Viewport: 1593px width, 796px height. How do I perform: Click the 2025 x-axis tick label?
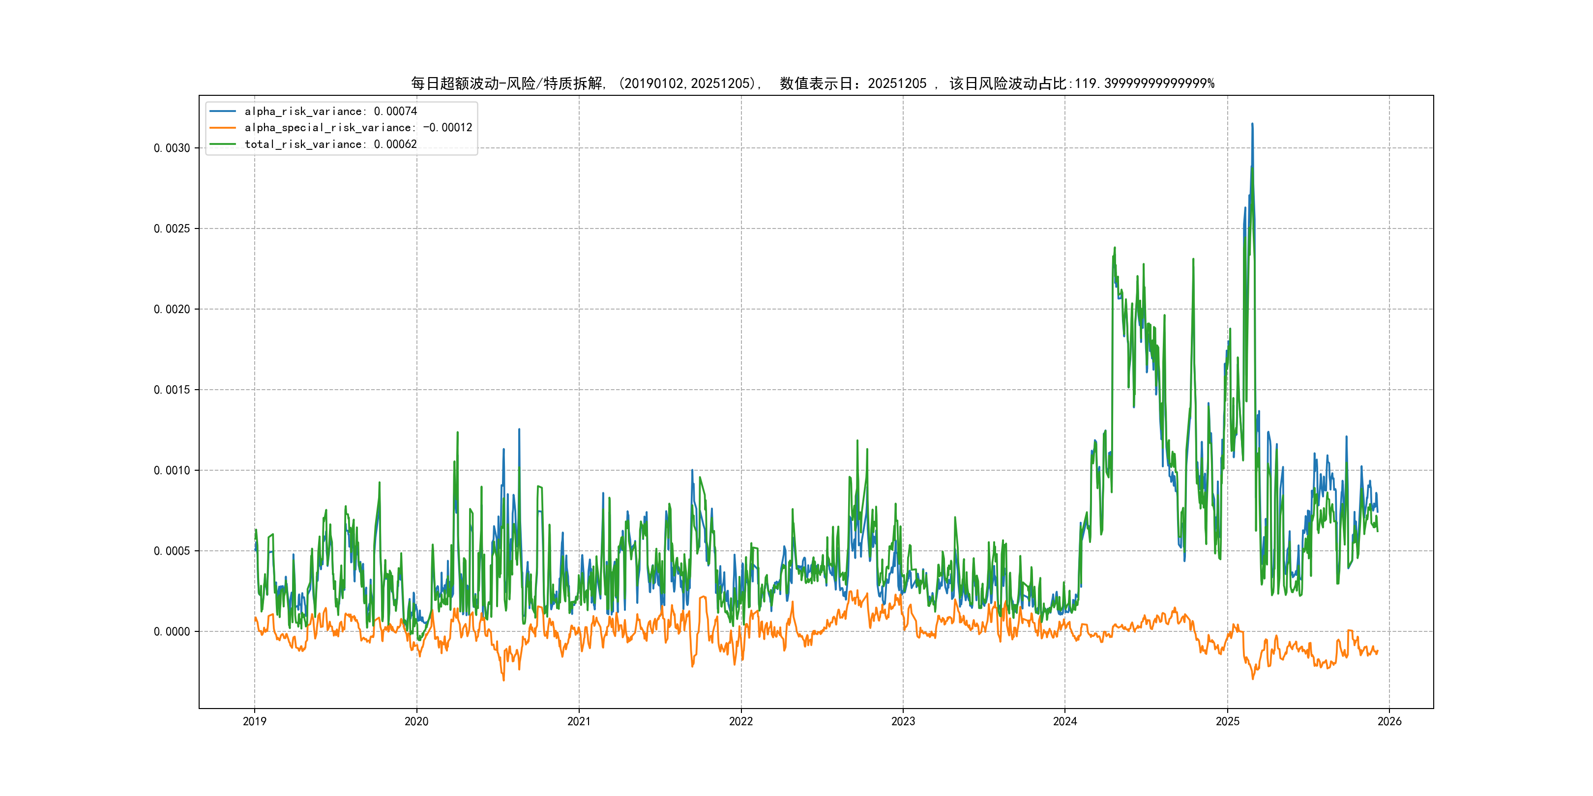coord(1228,721)
